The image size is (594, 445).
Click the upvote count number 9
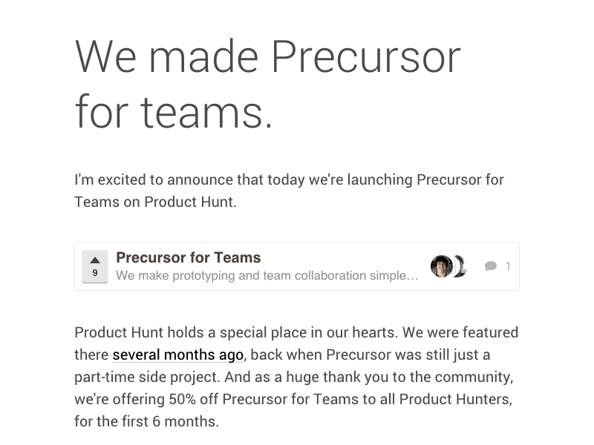(95, 273)
